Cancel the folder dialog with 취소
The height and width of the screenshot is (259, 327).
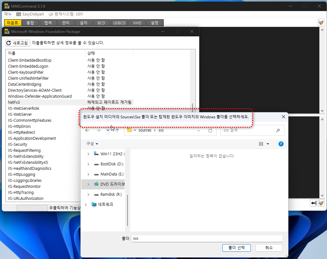[269, 248]
